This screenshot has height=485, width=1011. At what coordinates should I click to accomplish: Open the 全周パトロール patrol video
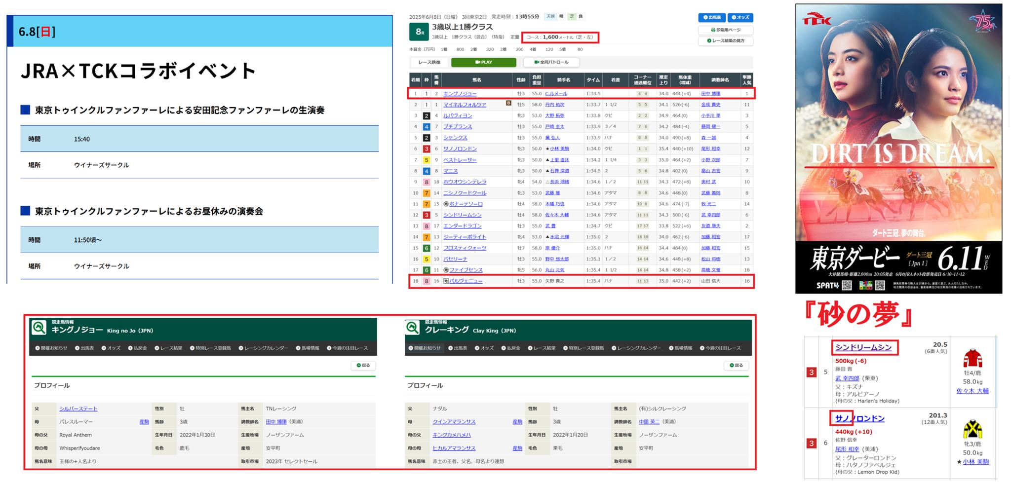[551, 62]
